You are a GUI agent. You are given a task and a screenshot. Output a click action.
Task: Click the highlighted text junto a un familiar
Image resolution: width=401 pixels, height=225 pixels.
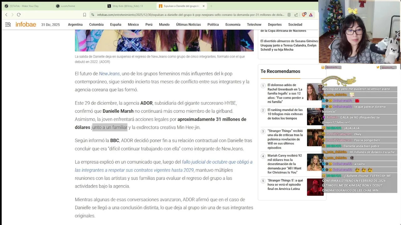pyautogui.click(x=109, y=127)
